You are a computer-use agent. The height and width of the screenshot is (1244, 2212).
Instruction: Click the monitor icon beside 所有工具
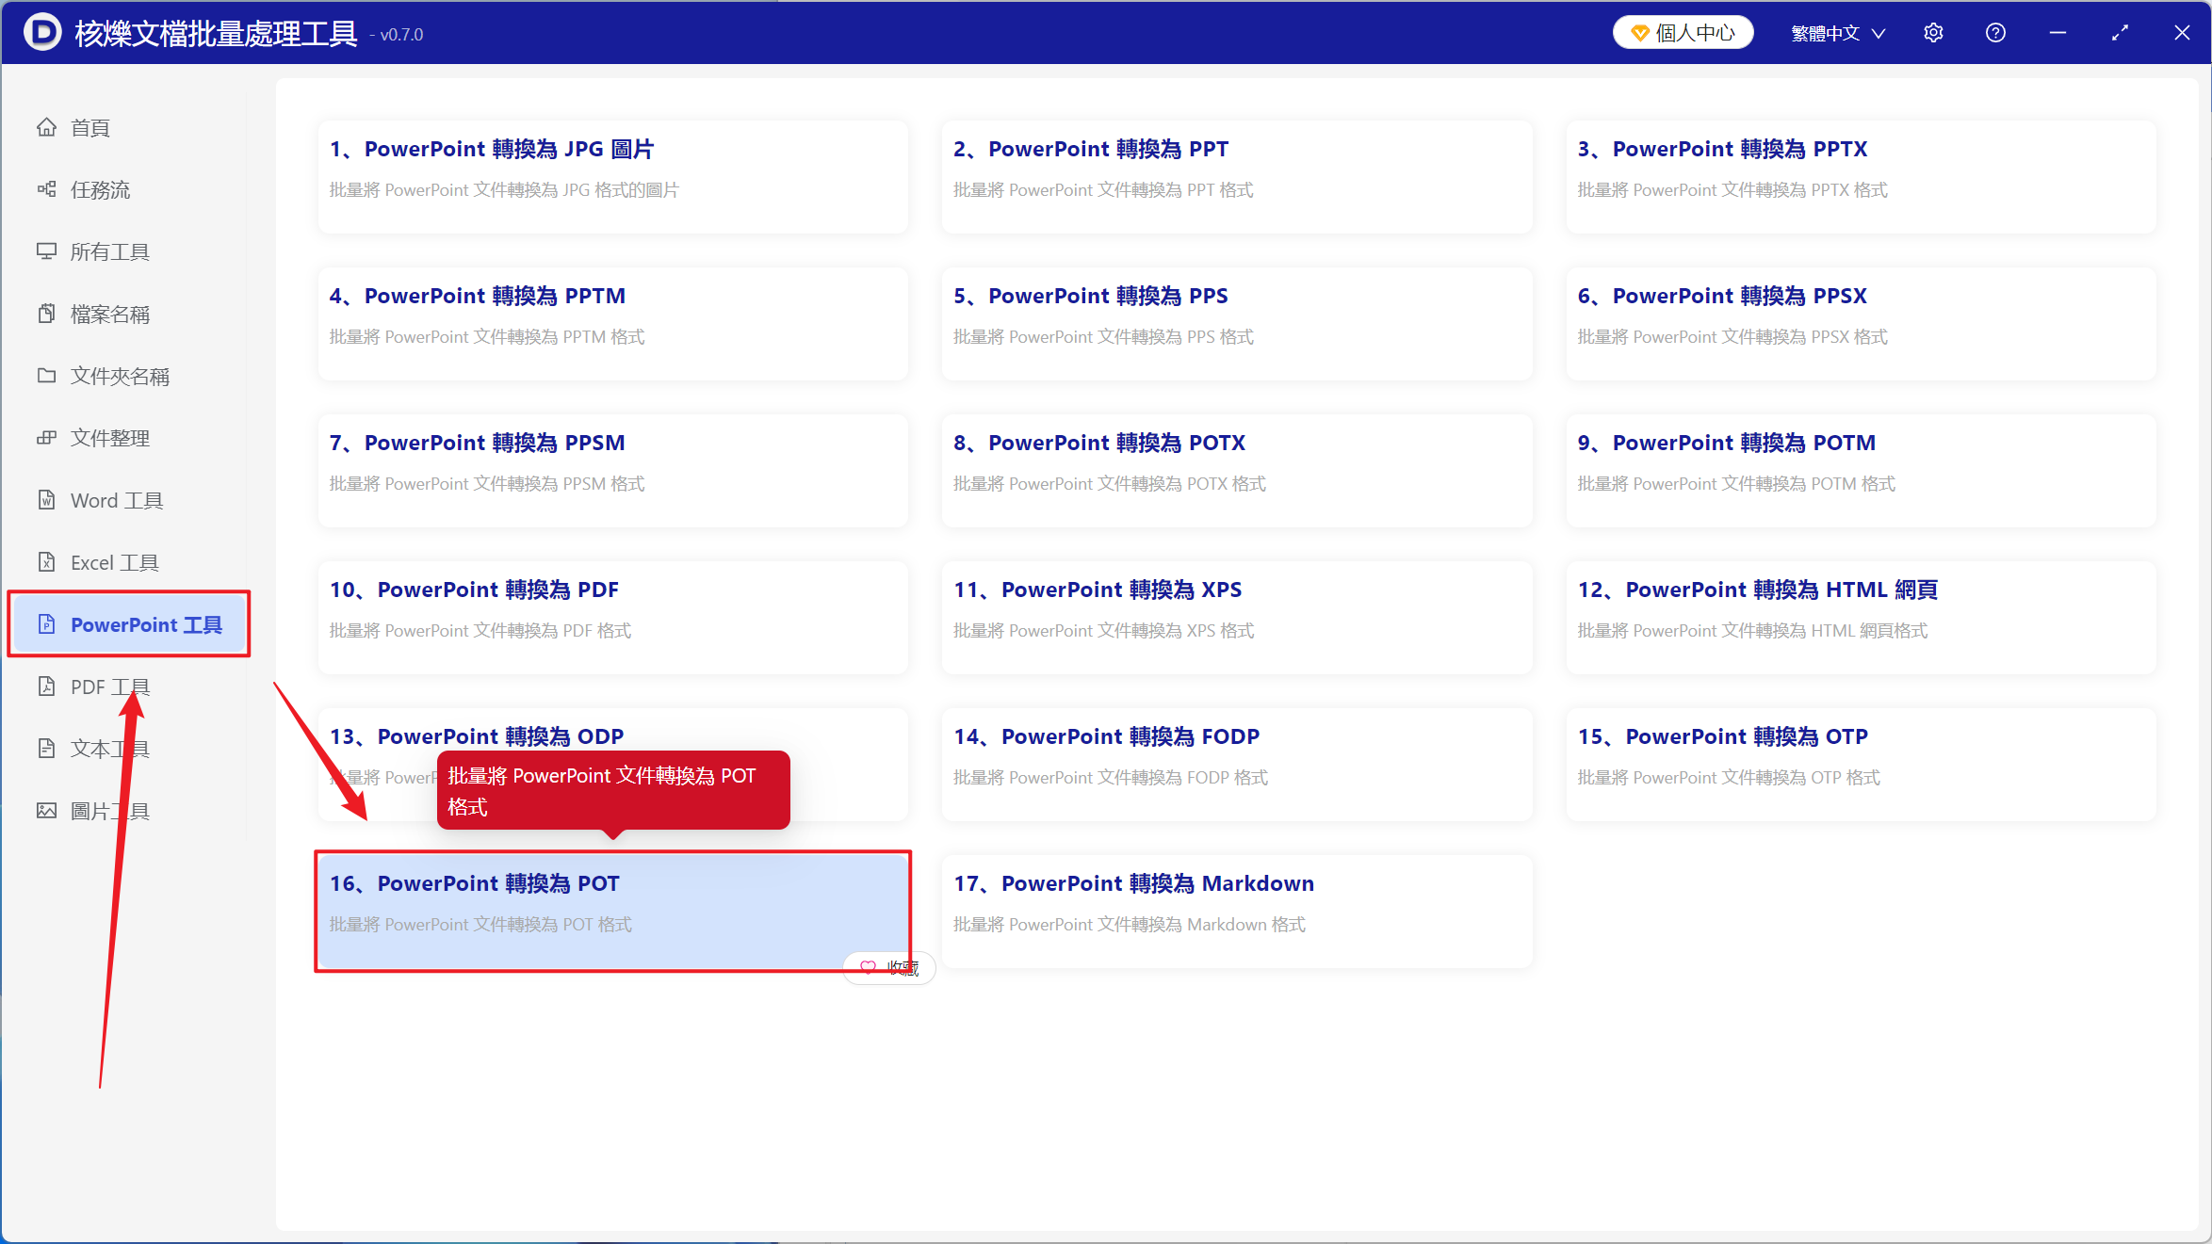click(x=46, y=251)
